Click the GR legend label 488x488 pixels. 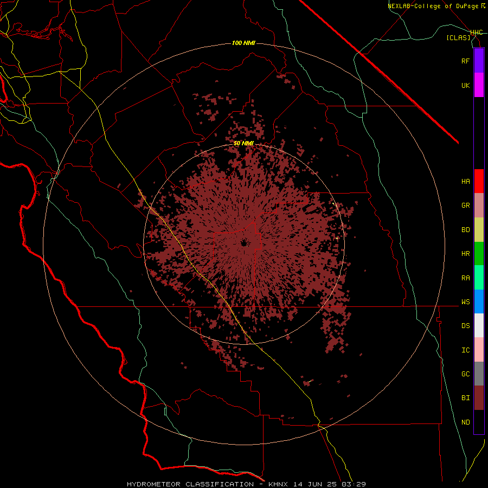465,206
